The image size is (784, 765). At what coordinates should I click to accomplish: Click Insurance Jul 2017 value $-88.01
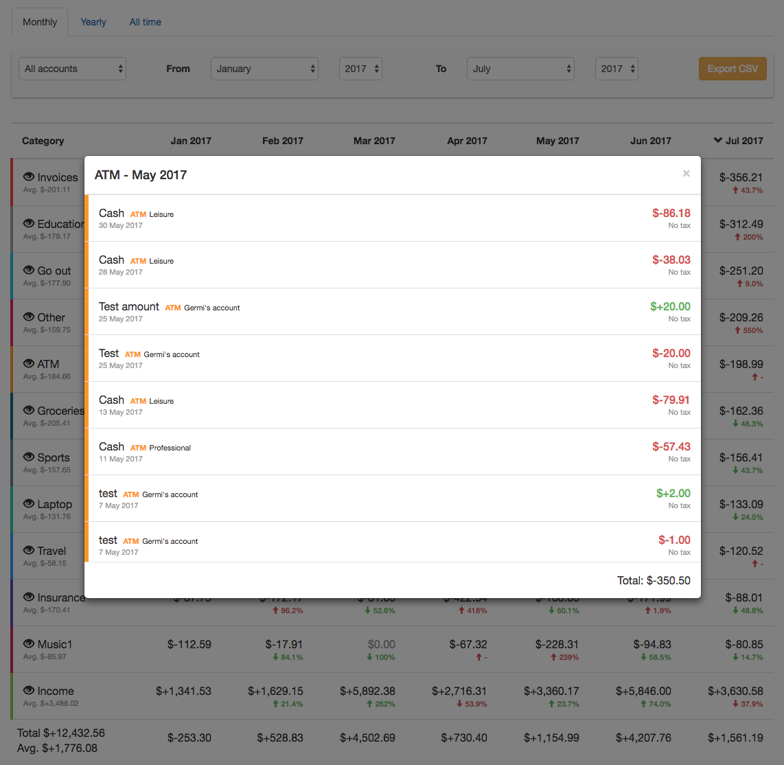point(744,597)
